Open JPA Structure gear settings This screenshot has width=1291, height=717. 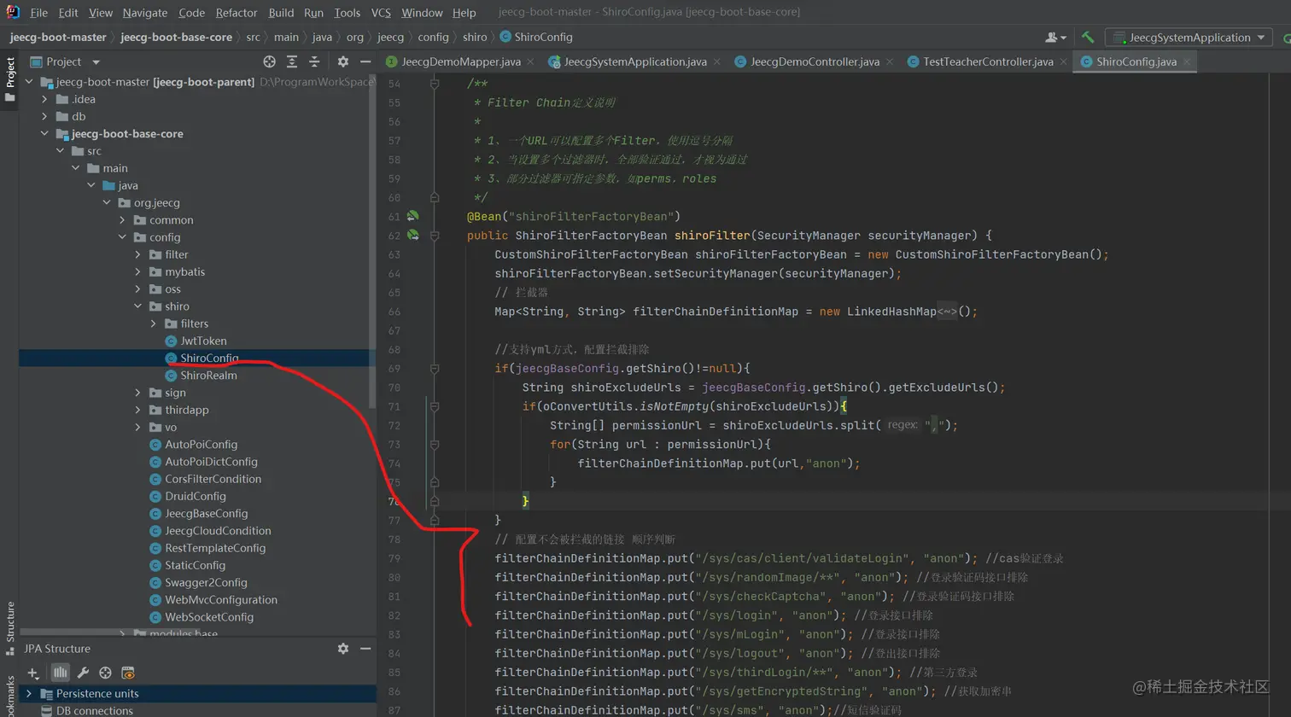[x=343, y=649]
